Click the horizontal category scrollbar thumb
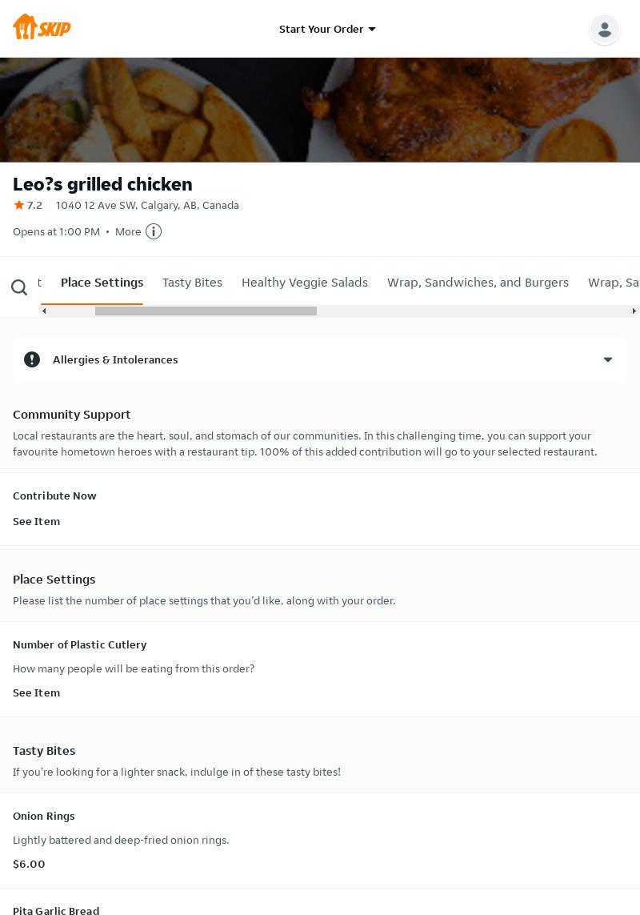This screenshot has width=640, height=915. [x=206, y=311]
